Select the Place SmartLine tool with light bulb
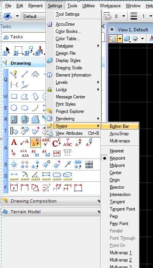 [14, 74]
